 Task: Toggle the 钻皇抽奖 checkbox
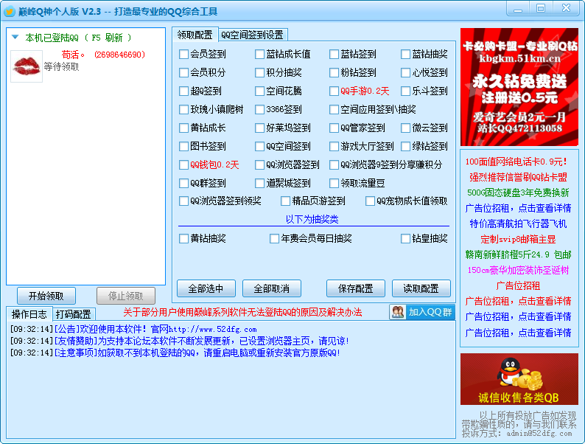point(406,238)
